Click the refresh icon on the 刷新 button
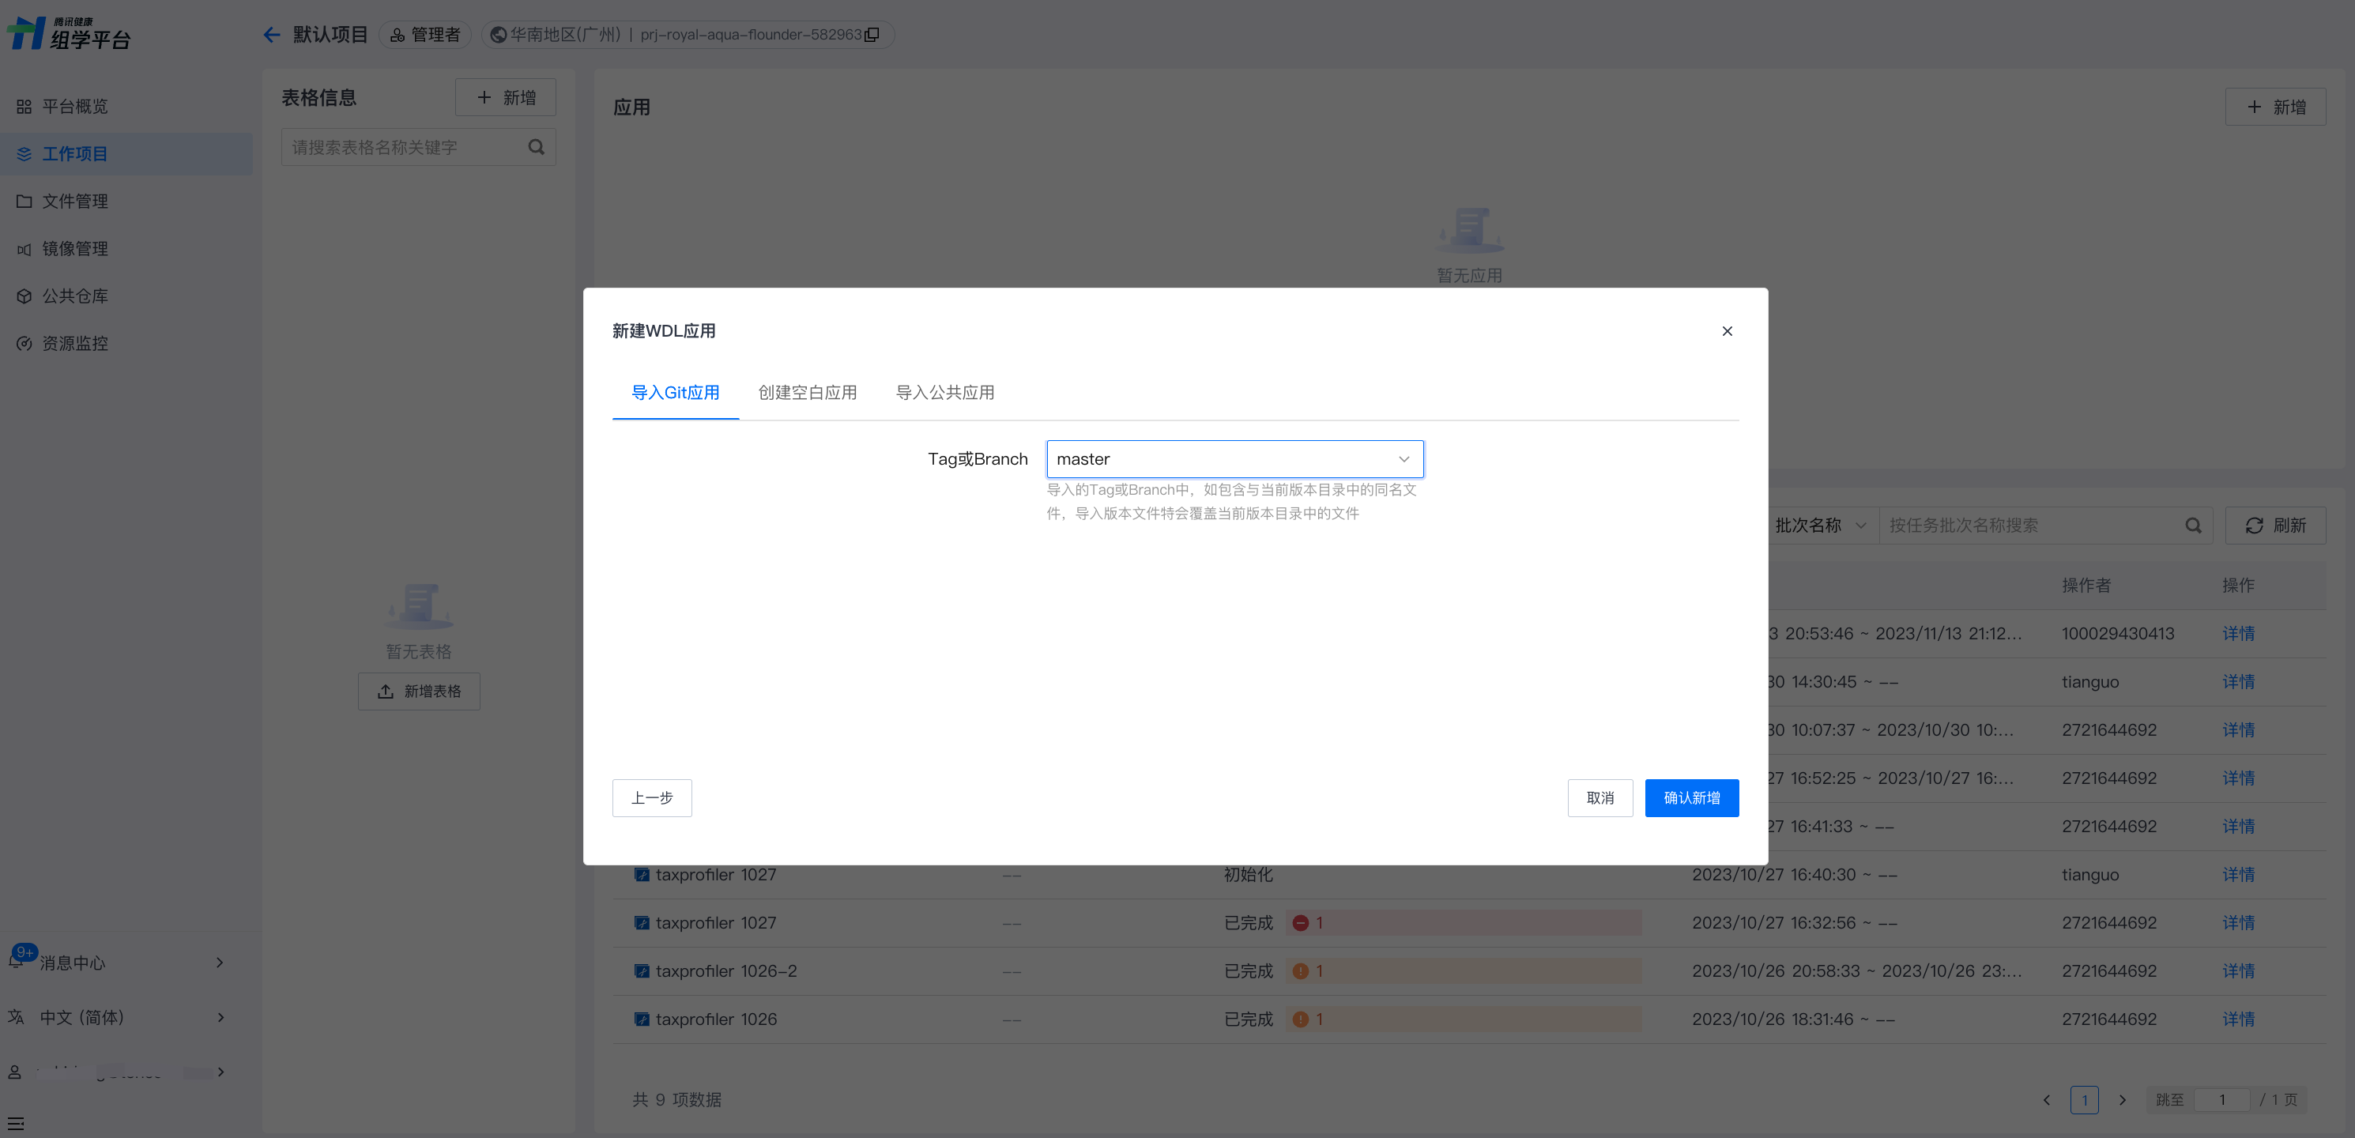 [2255, 526]
